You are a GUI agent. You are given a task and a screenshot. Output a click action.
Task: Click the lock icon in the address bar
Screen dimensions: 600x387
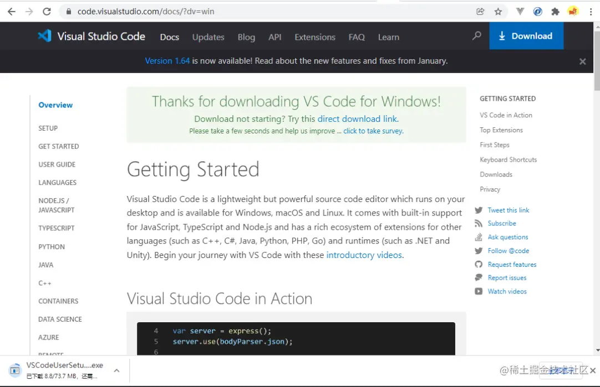click(69, 12)
